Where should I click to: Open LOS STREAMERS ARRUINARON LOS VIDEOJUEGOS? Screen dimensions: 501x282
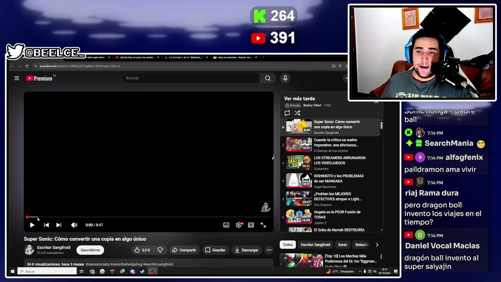point(331,163)
